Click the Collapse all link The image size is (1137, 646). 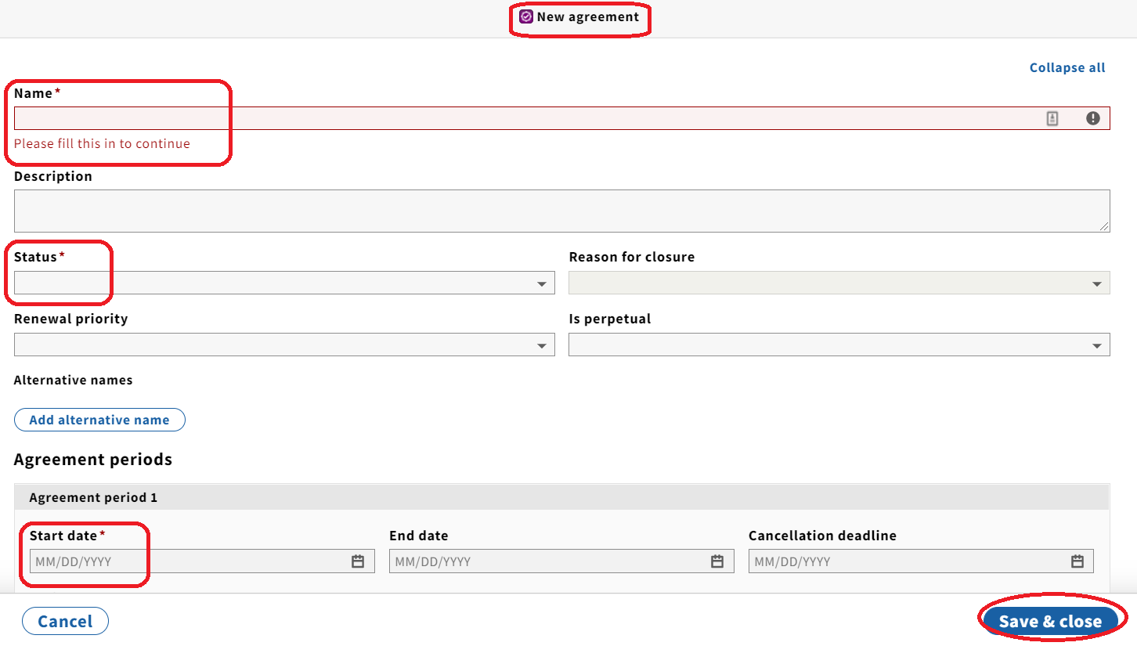[x=1067, y=68]
